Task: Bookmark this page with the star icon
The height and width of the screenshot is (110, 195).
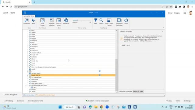Action: click(171, 7)
